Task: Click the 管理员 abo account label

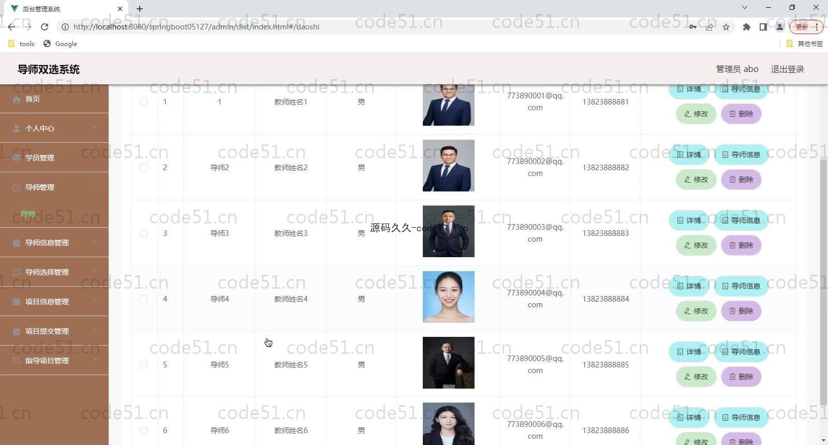Action: [x=737, y=69]
